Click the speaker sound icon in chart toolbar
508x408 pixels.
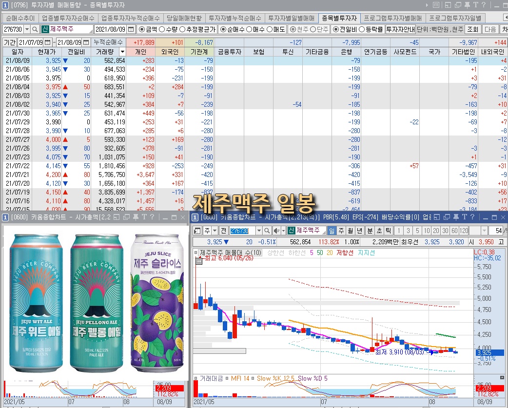click(276, 231)
